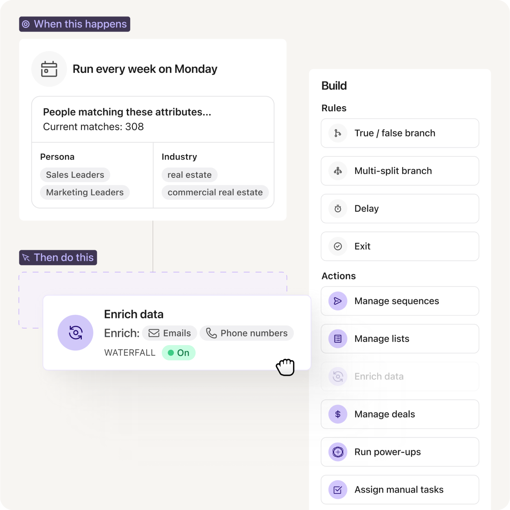The width and height of the screenshot is (510, 510).
Task: Click the Delay stopwatch icon
Action: coord(338,209)
